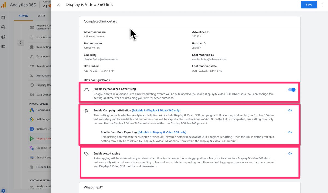Open the Explore icon in left rail
The width and height of the screenshot is (328, 193).
3,27
